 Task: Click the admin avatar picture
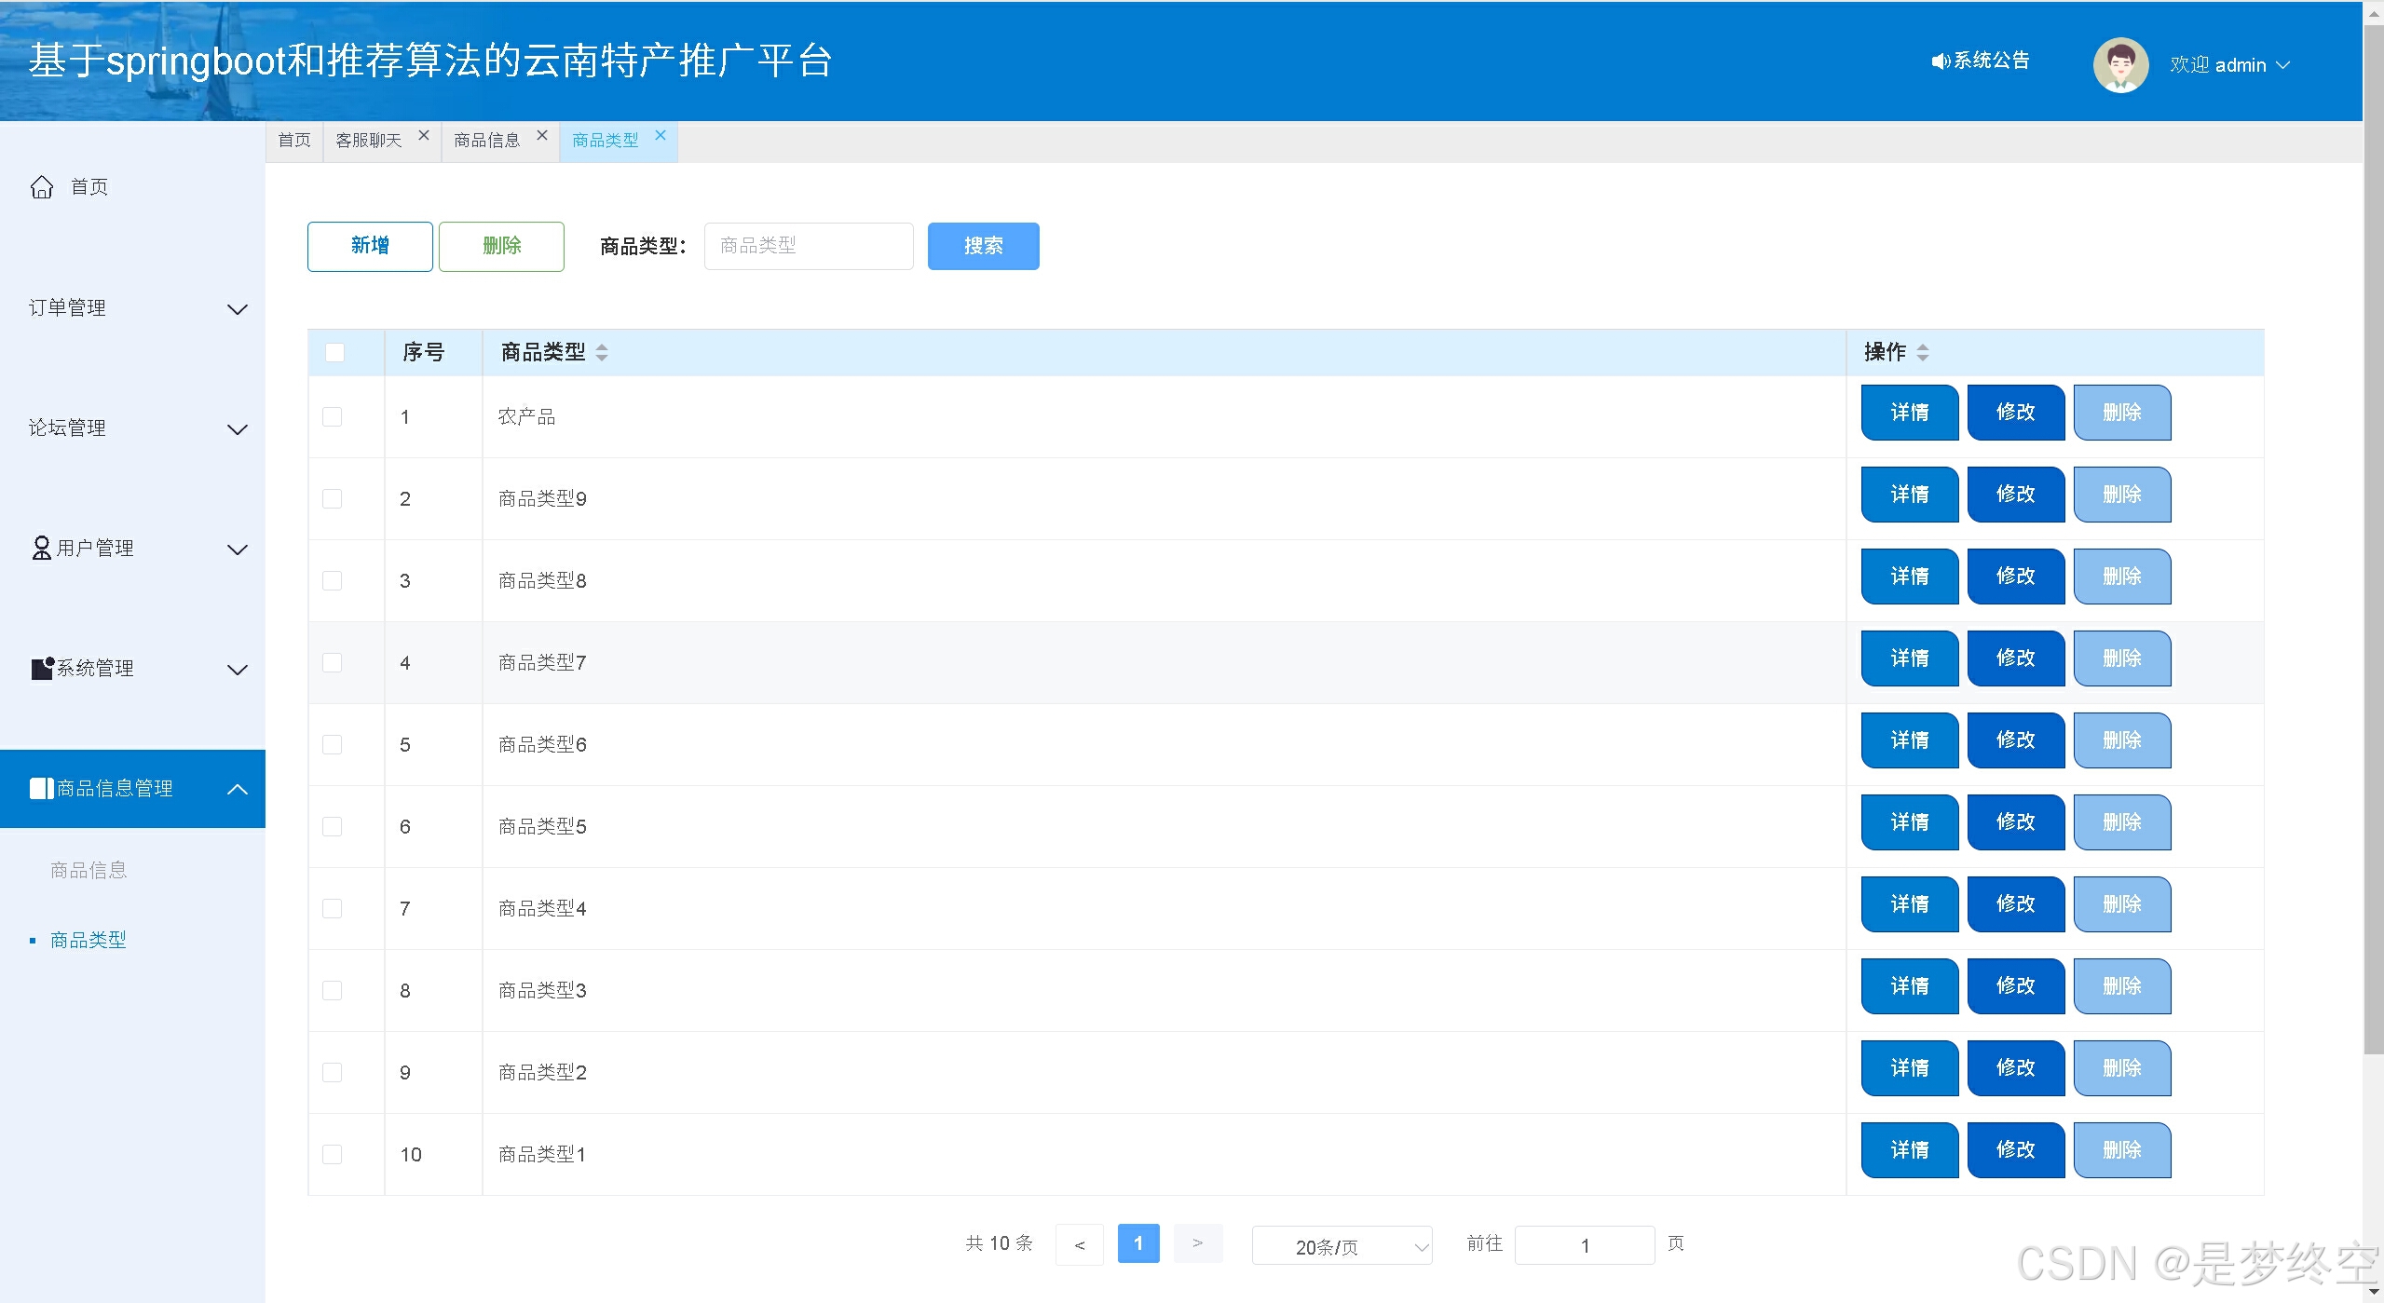click(x=2119, y=65)
